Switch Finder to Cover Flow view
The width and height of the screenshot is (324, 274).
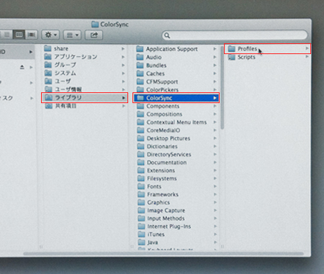32,35
